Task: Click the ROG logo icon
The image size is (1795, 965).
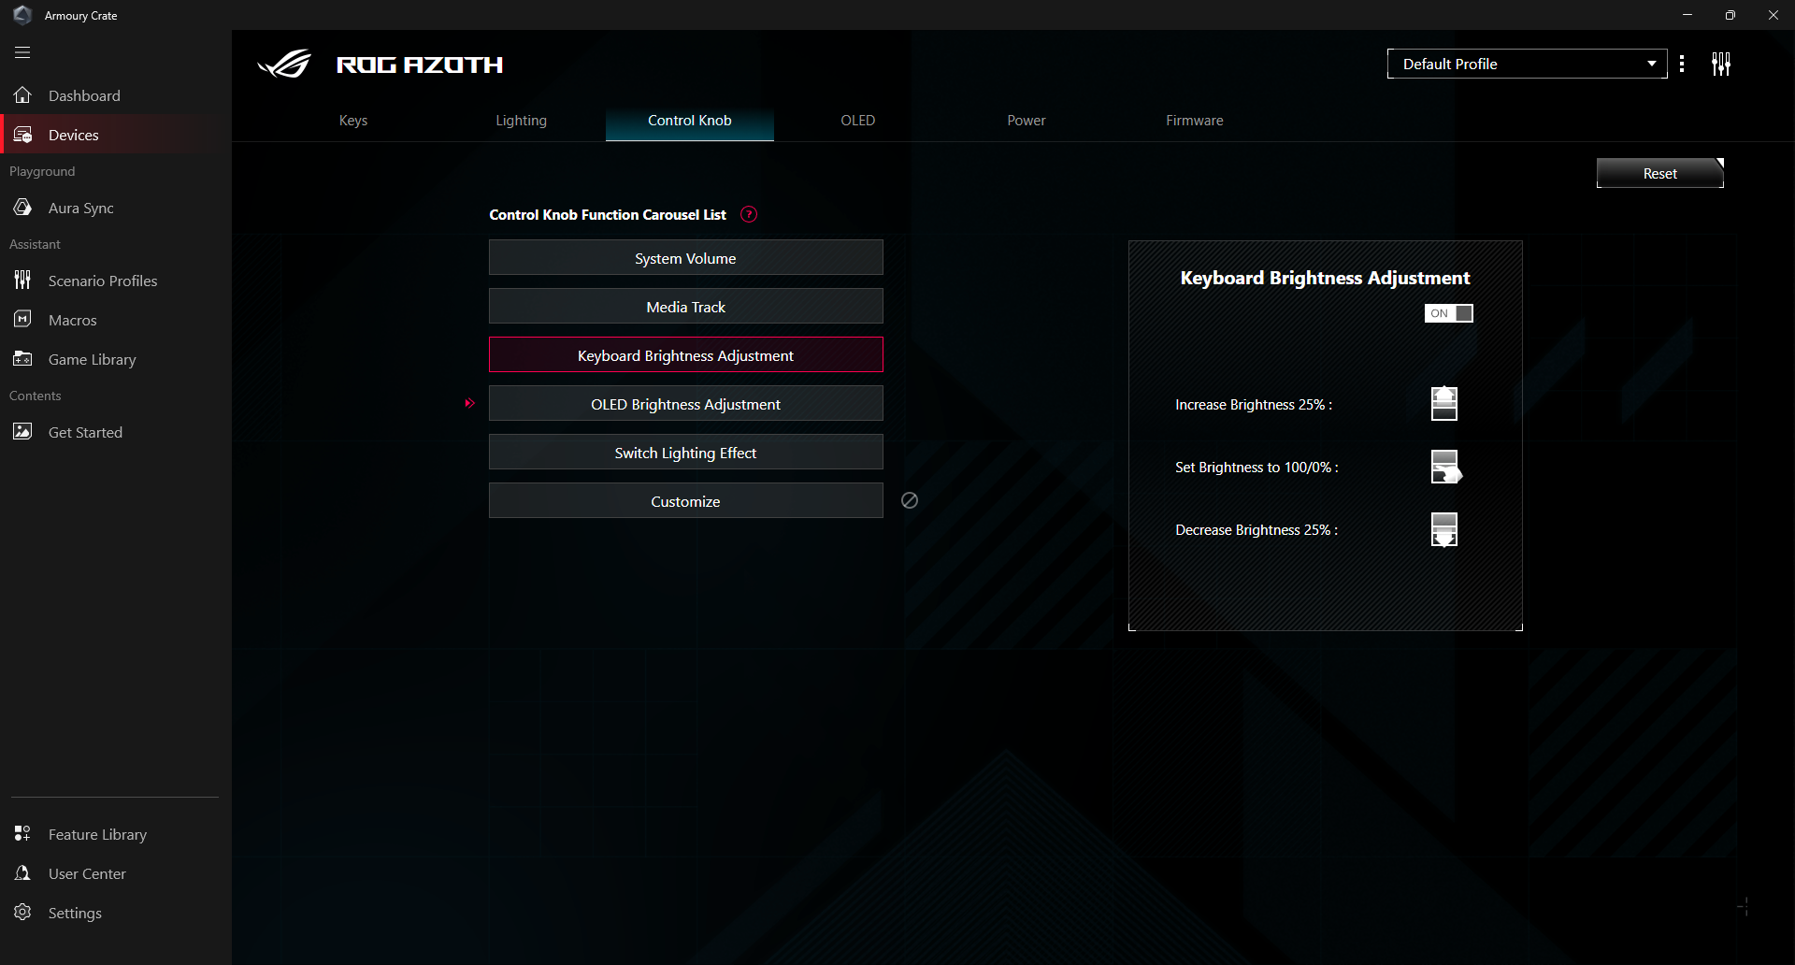Action: pyautogui.click(x=284, y=64)
